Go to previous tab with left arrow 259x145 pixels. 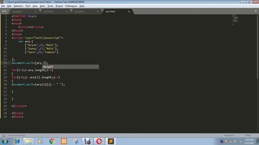click(3, 11)
